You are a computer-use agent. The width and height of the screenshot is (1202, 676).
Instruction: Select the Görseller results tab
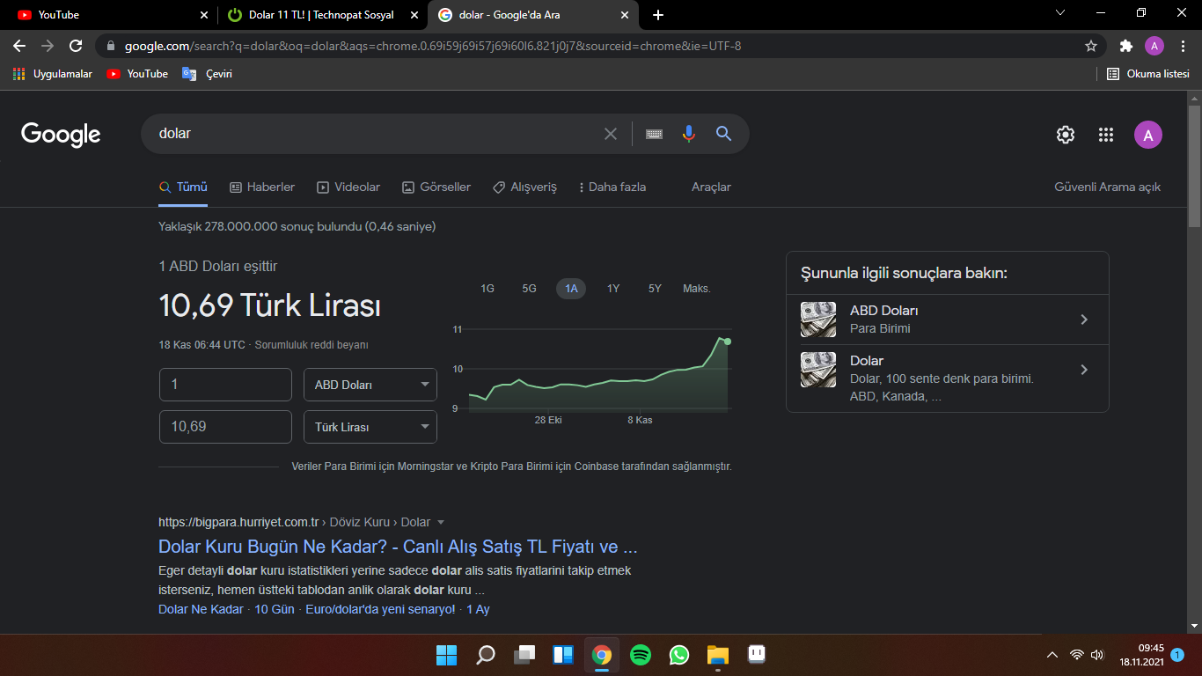coord(436,187)
